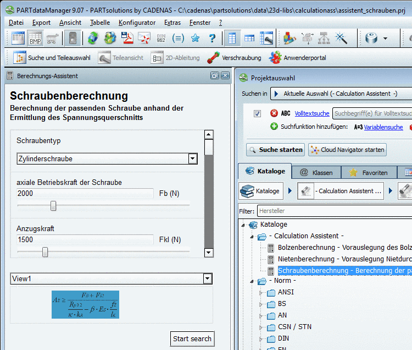
Task: Click the send PDF by email icon
Action: point(144,39)
